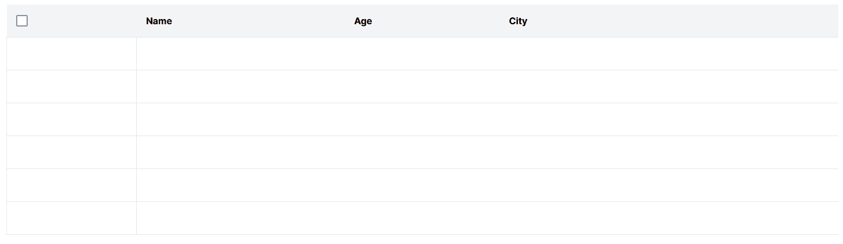Select the fifth empty row's selection cell

(x=72, y=185)
